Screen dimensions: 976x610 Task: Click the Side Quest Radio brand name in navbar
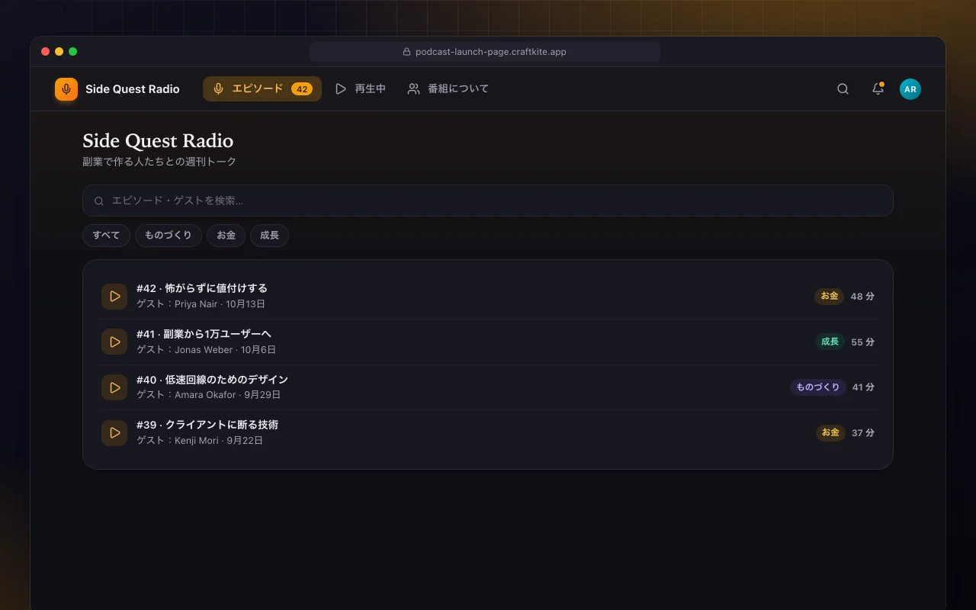[x=133, y=89]
